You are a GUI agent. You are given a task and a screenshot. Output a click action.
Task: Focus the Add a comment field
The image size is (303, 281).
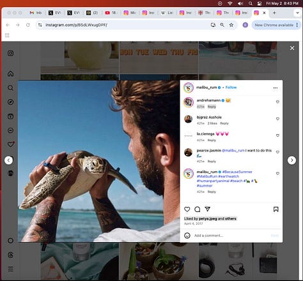(x=231, y=236)
